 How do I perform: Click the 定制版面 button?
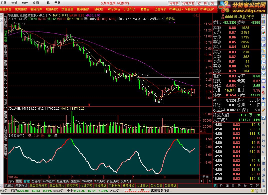tap(188, 3)
